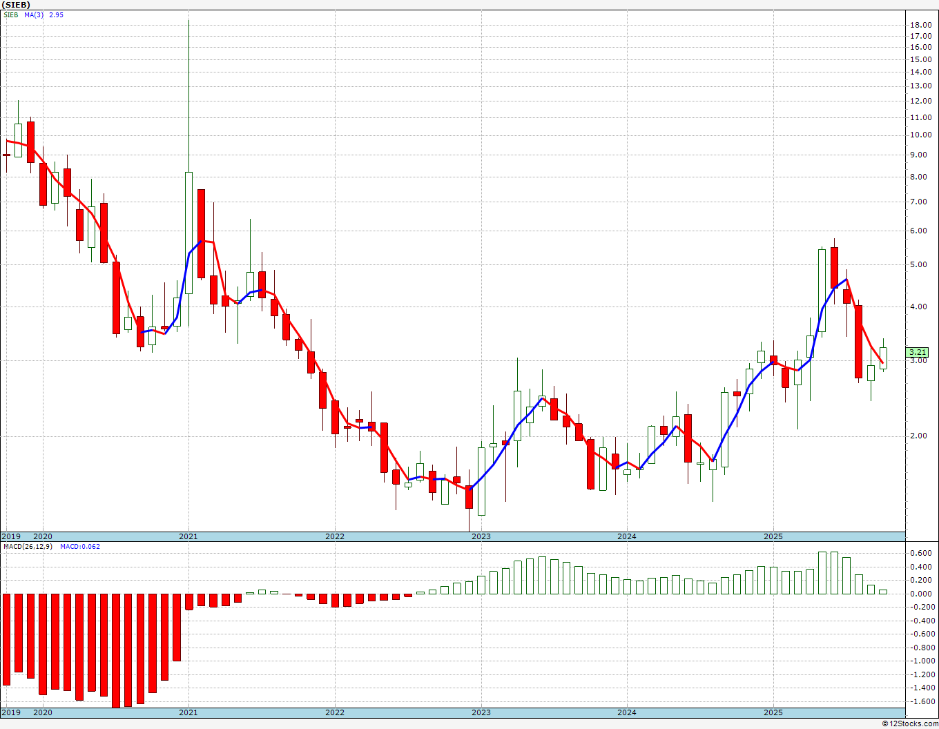This screenshot has height=729, width=939.
Task: Select the SIEB legend label
Action: [x=10, y=14]
